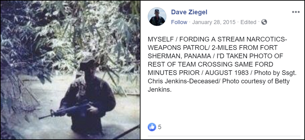
Task: Open Dave Ziegel's profile name link
Action: click(x=189, y=12)
